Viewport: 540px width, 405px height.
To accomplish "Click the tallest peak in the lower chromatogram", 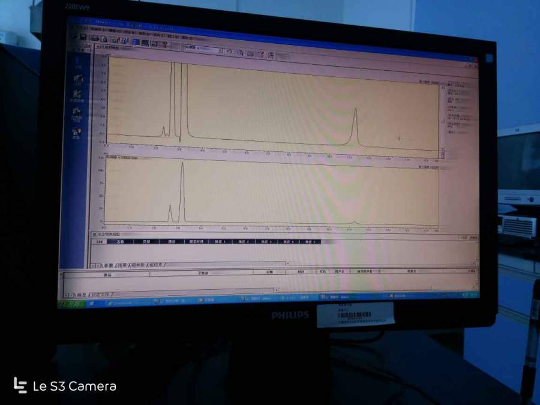I will click(182, 191).
